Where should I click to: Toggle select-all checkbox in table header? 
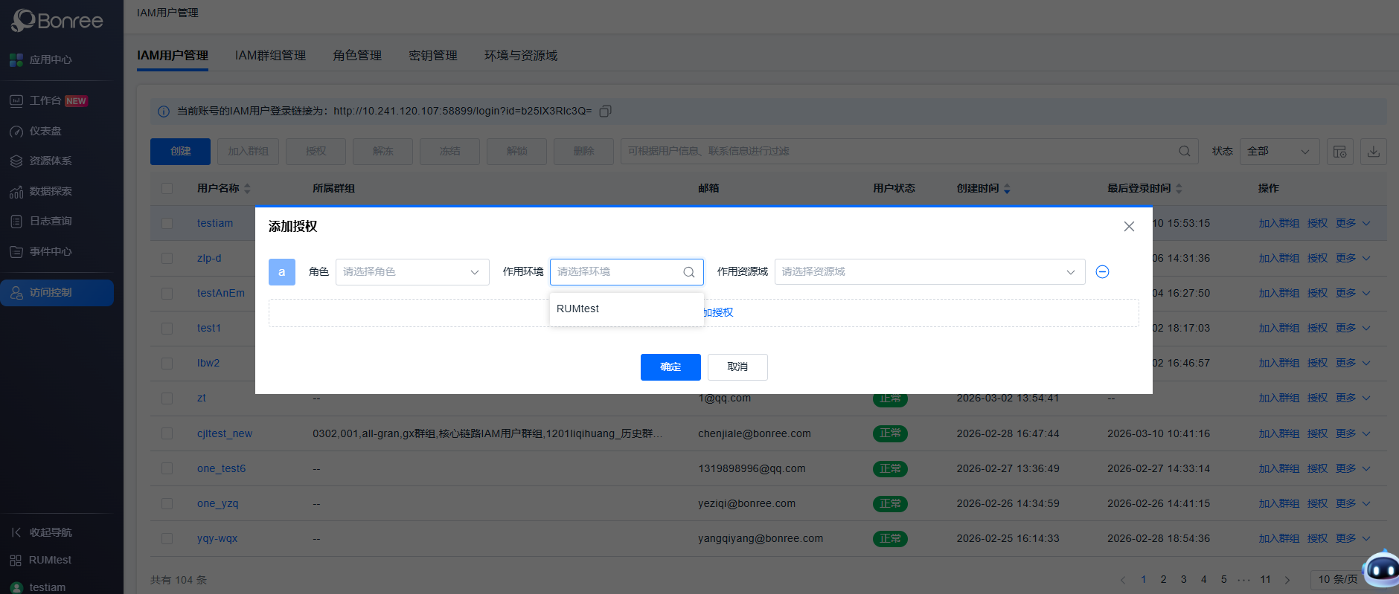(167, 189)
